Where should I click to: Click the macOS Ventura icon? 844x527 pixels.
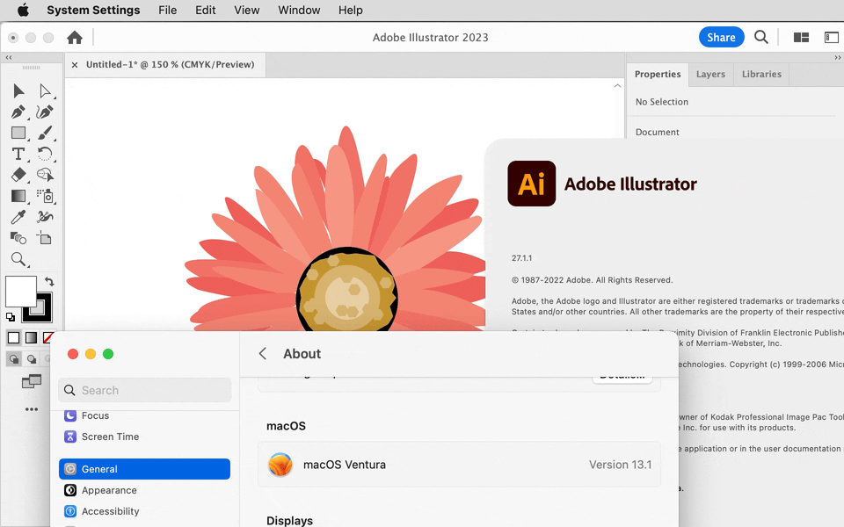(x=280, y=465)
